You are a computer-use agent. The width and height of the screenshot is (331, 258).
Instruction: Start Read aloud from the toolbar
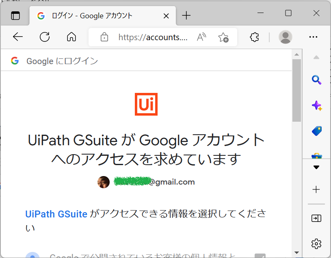click(201, 37)
